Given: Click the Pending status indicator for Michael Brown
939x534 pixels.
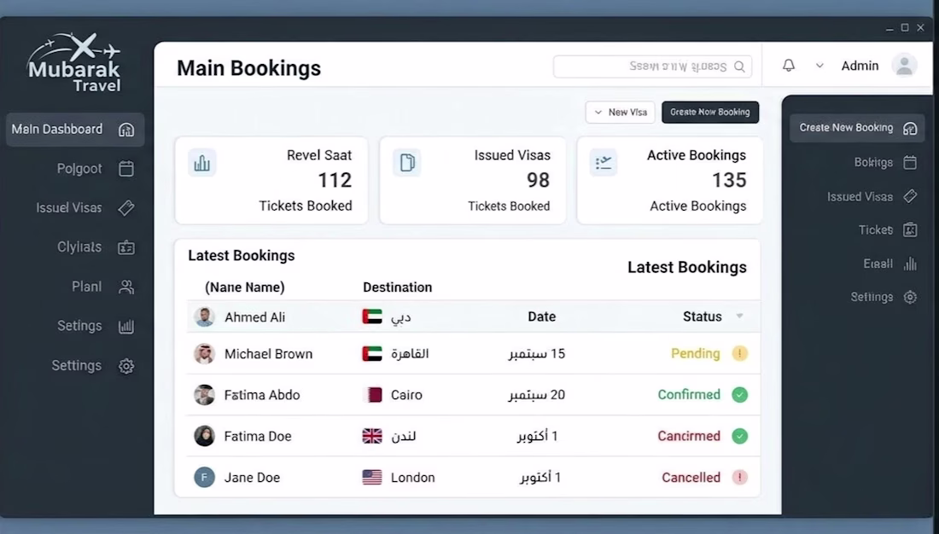Looking at the screenshot, I should pyautogui.click(x=739, y=353).
